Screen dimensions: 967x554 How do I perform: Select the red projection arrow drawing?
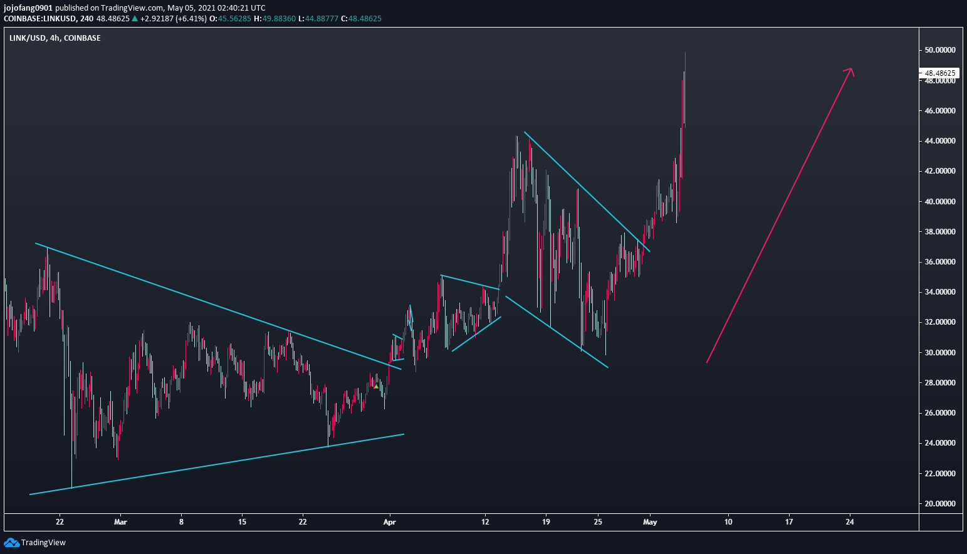pyautogui.click(x=780, y=215)
